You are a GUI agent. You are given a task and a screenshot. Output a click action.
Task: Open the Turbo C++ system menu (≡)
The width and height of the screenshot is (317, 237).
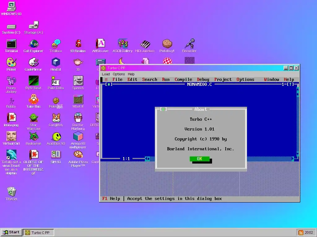click(106, 79)
